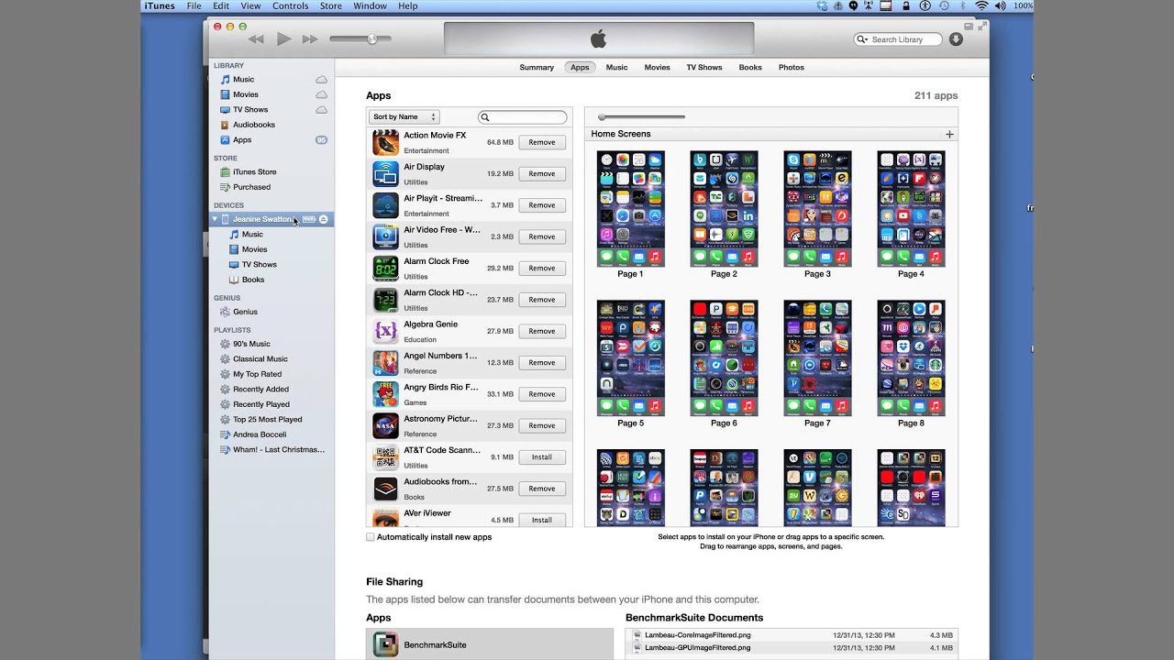Go to the previous track
1174x660 pixels.
pos(256,39)
